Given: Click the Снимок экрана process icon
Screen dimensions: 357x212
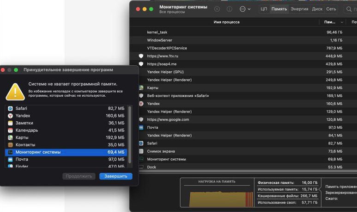Looking at the screenshot, I should (141, 151).
